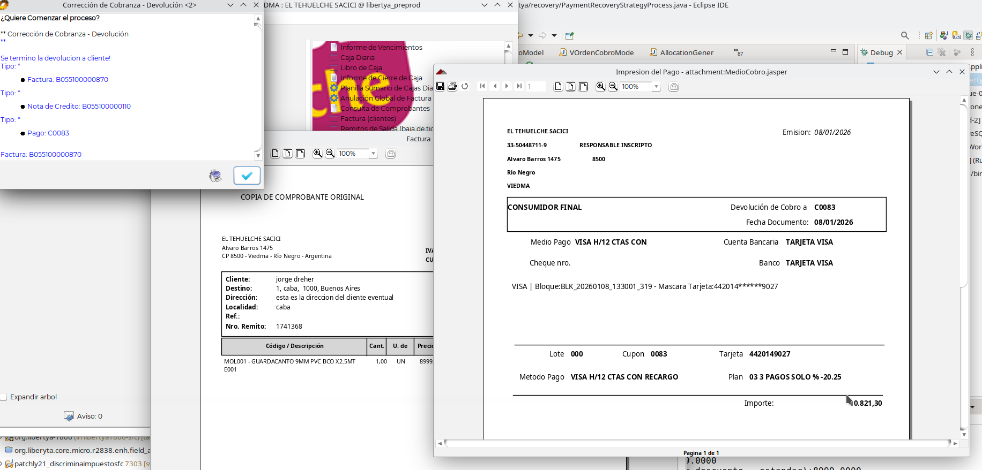Click the print icon beside the confirm button
This screenshot has height=470, width=982.
coord(215,176)
